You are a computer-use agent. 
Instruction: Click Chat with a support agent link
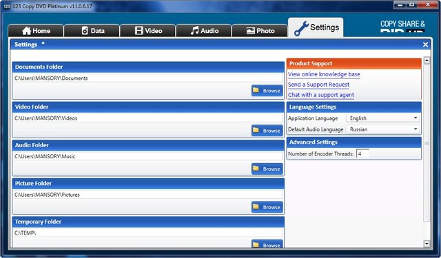pyautogui.click(x=321, y=95)
